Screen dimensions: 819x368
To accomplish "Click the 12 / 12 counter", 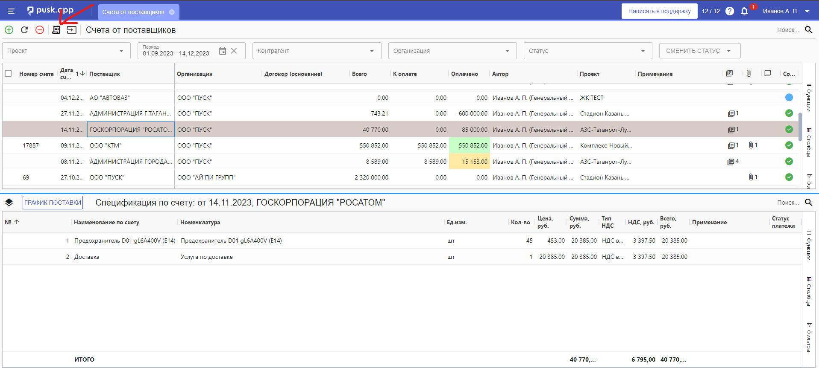I will tap(711, 11).
